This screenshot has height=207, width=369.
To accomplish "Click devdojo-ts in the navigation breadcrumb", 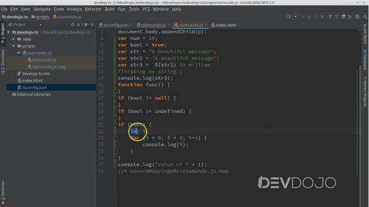I will pyautogui.click(x=15, y=17).
